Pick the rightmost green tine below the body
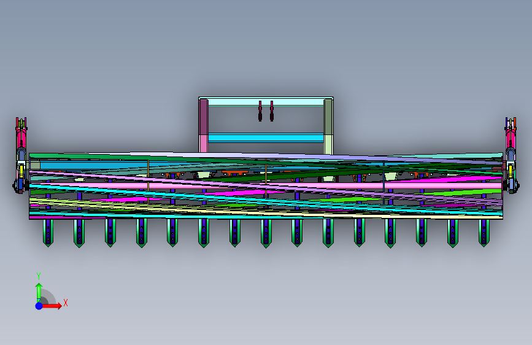This screenshot has width=532, height=345. click(484, 233)
